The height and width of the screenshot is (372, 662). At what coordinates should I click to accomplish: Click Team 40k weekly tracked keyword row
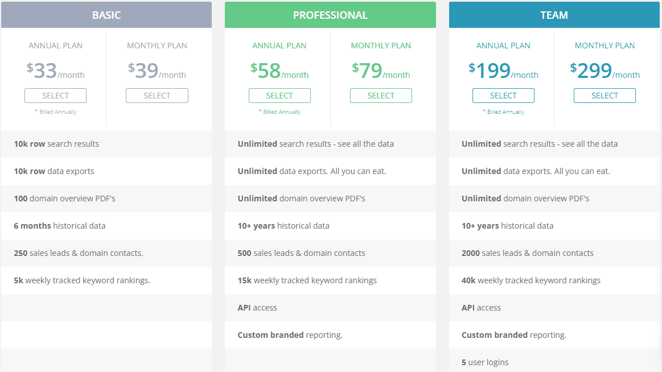pos(554,280)
